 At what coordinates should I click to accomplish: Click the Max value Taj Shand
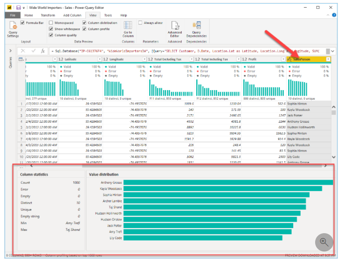pos(73,230)
